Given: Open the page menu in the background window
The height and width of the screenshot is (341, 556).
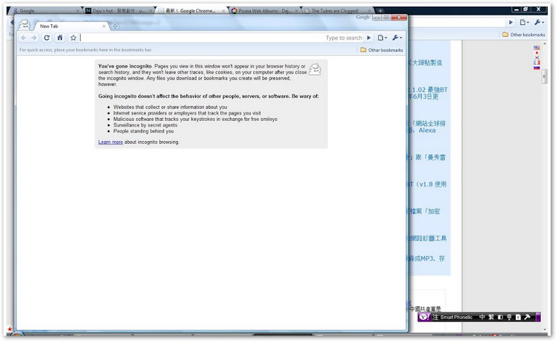Looking at the screenshot, I should tap(525, 22).
